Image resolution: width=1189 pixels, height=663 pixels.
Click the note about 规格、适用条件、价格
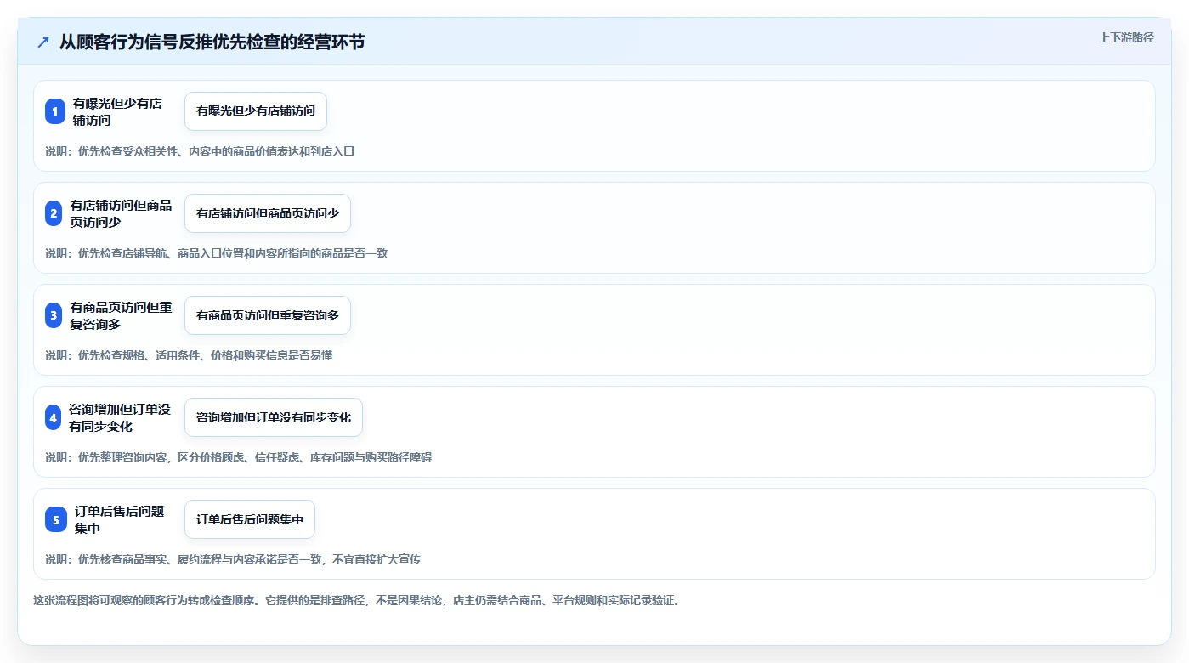[189, 355]
